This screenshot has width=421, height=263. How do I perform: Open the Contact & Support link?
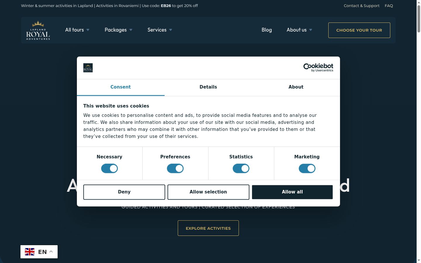click(362, 6)
